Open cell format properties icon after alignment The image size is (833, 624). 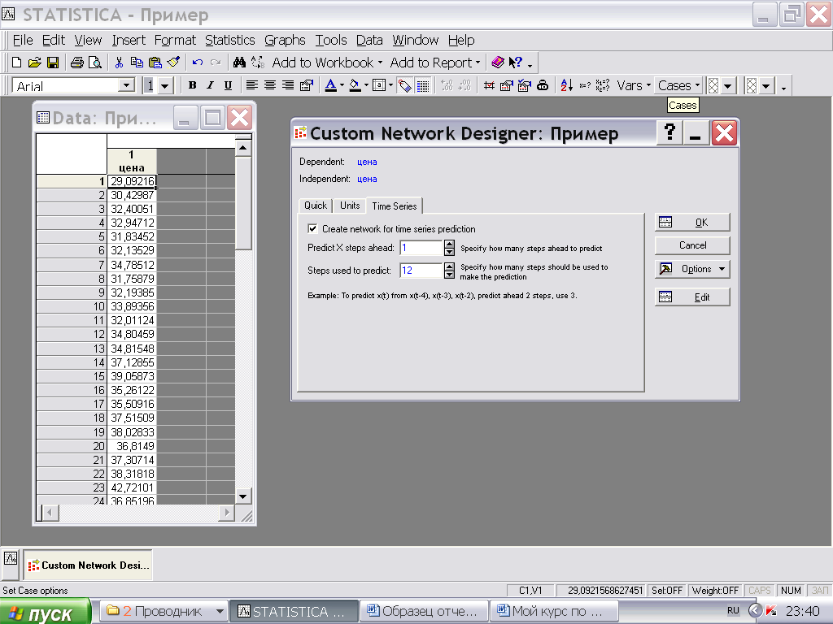[307, 85]
